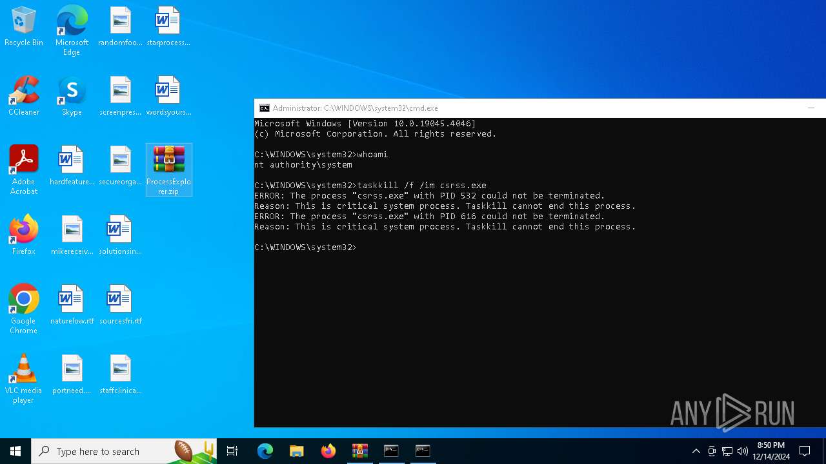826x464 pixels.
Task: Click the last empty command prompt line
Action: pos(305,247)
